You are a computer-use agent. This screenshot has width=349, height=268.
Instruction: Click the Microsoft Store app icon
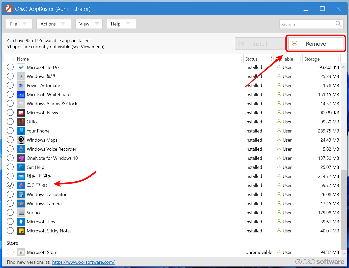pyautogui.click(x=21, y=252)
